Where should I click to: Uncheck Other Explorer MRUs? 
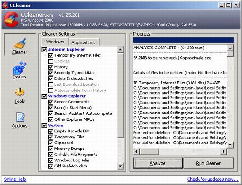(51, 119)
